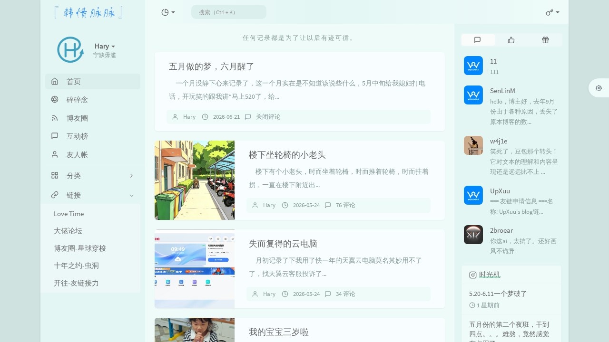The height and width of the screenshot is (342, 609).
Task: Open 博友圈-星球穿梭 link
Action: (x=80, y=248)
